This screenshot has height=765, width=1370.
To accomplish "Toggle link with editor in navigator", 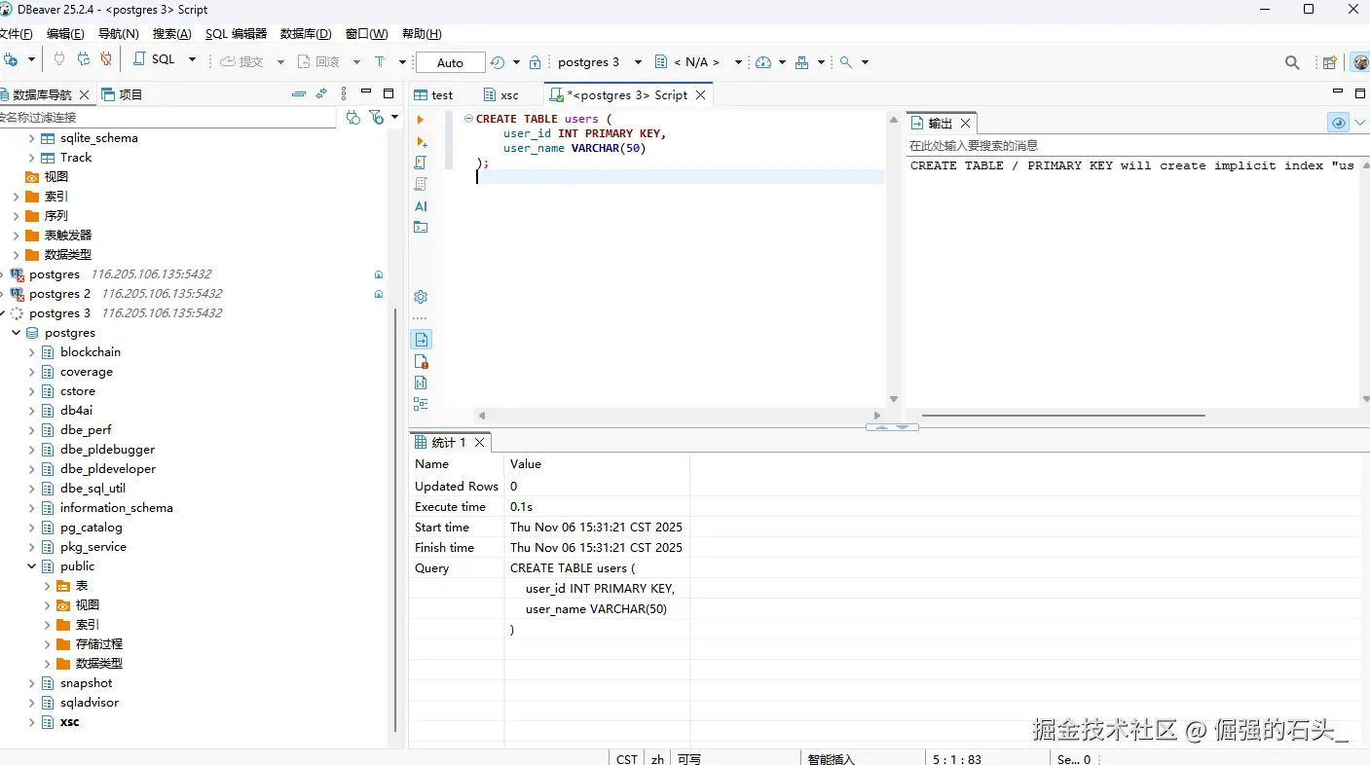I will click(x=321, y=94).
